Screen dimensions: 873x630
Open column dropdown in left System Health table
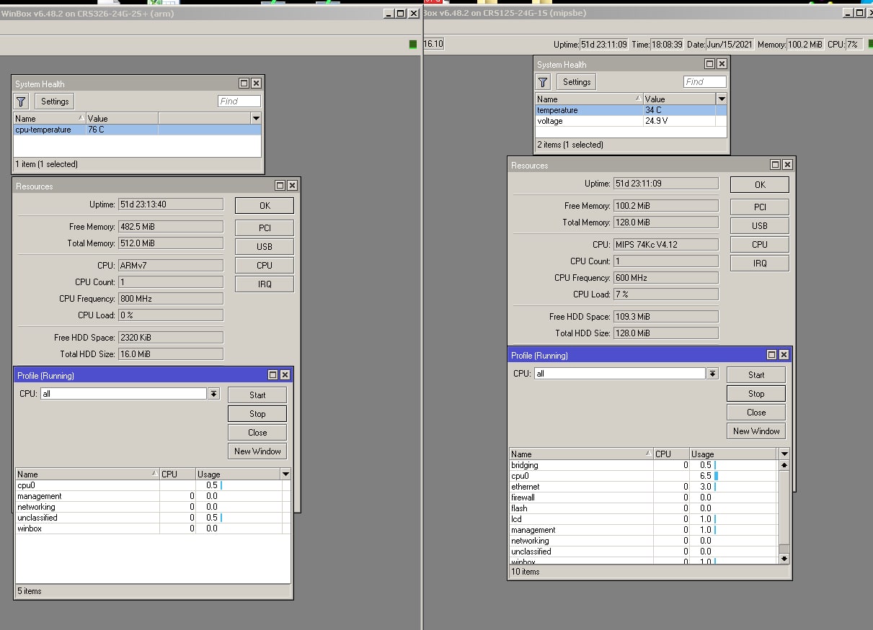[x=255, y=118]
